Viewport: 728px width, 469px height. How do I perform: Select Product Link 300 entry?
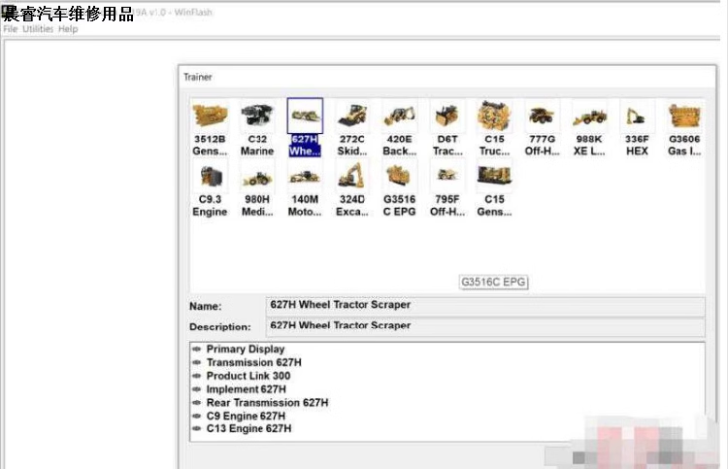[x=248, y=376]
